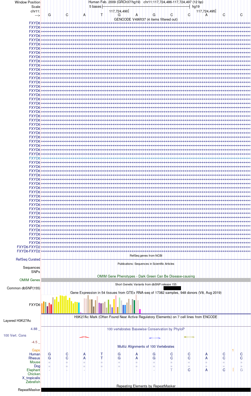
Task: Click the 'Mouse' species label
Action: [35, 362]
